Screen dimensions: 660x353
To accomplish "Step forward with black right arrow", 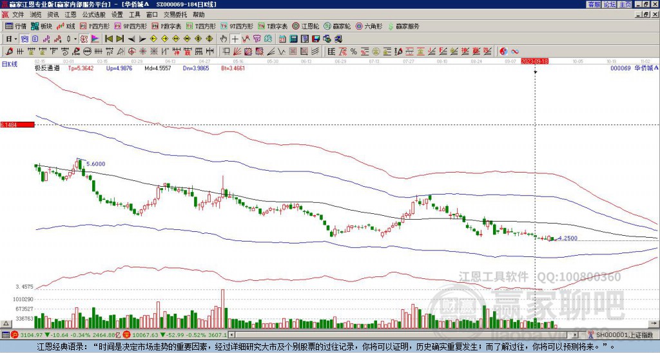I will click(x=142, y=39).
